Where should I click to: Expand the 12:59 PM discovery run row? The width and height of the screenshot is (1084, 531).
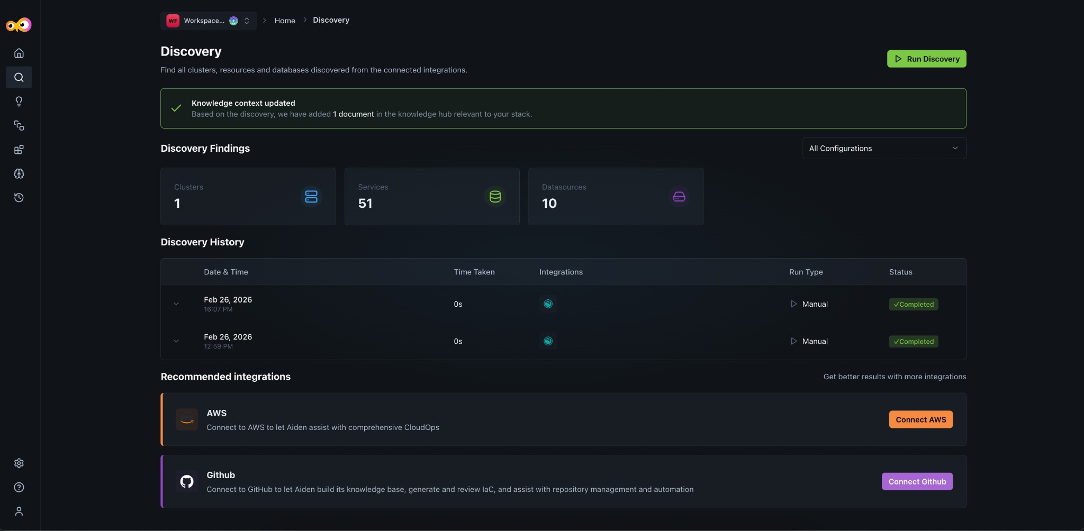pyautogui.click(x=176, y=341)
